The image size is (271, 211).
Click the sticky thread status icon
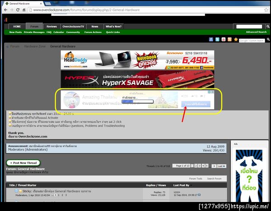16,191
